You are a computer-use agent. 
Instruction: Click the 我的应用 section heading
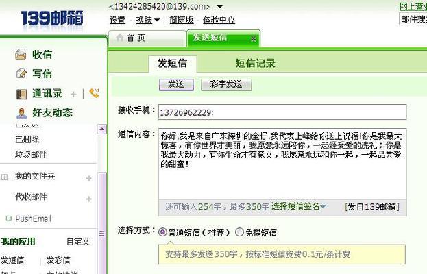click(x=19, y=241)
